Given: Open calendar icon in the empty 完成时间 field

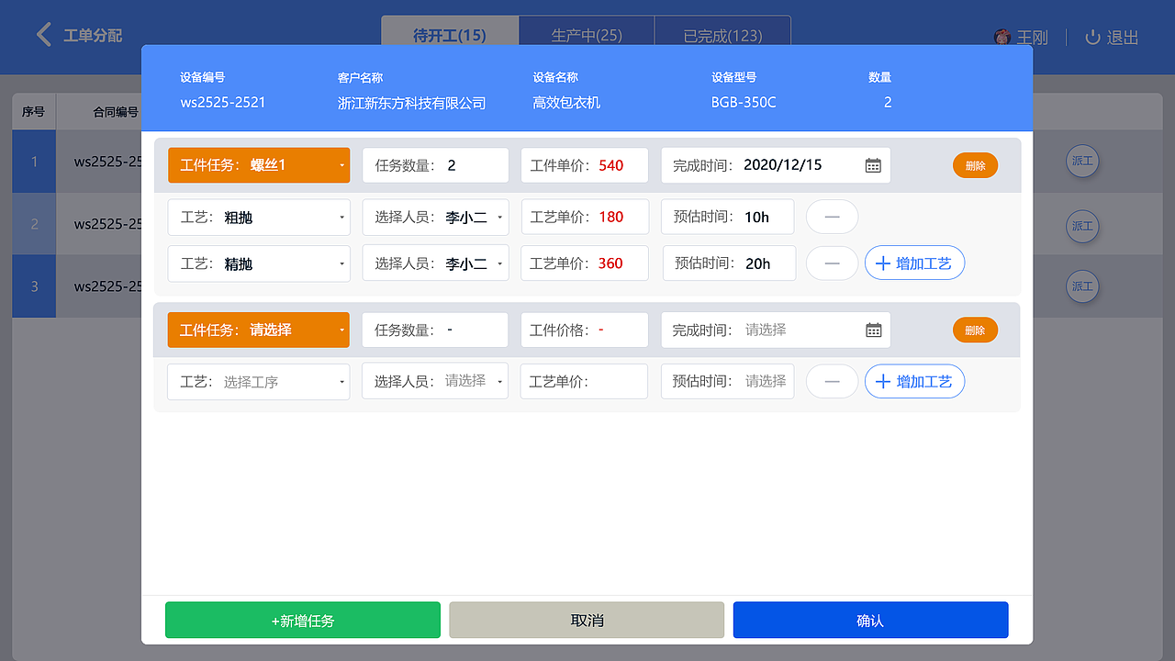Looking at the screenshot, I should pyautogui.click(x=873, y=330).
